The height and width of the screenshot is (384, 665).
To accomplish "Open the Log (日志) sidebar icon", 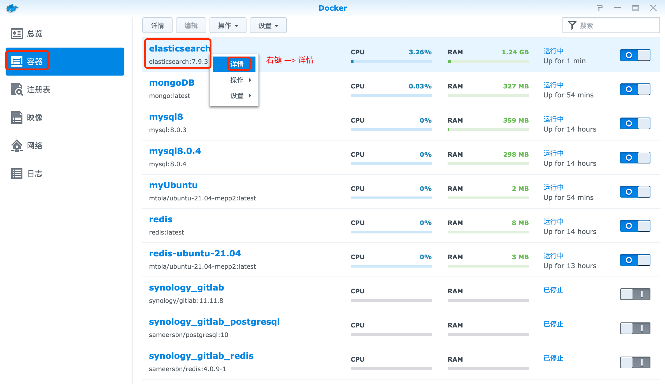I will point(17,174).
